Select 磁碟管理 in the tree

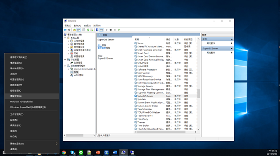78,63
